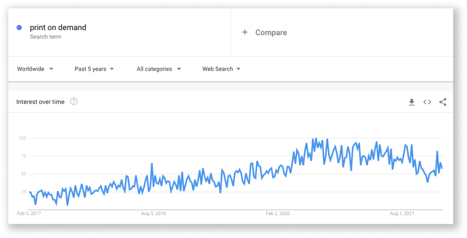Click the 100 value axis label
The width and height of the screenshot is (467, 238).
pyautogui.click(x=22, y=138)
